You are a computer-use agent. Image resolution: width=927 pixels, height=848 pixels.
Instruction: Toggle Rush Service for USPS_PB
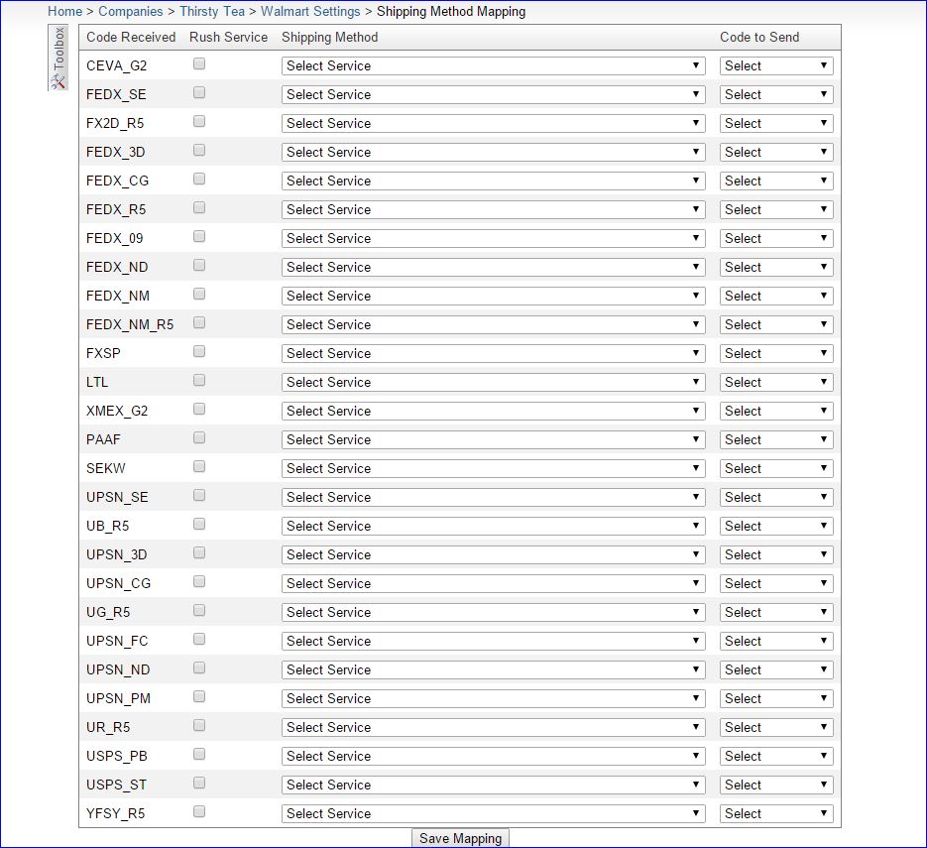click(199, 754)
